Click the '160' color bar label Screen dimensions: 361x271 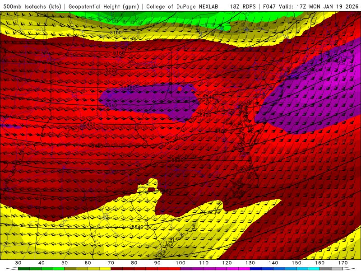(x=320, y=263)
